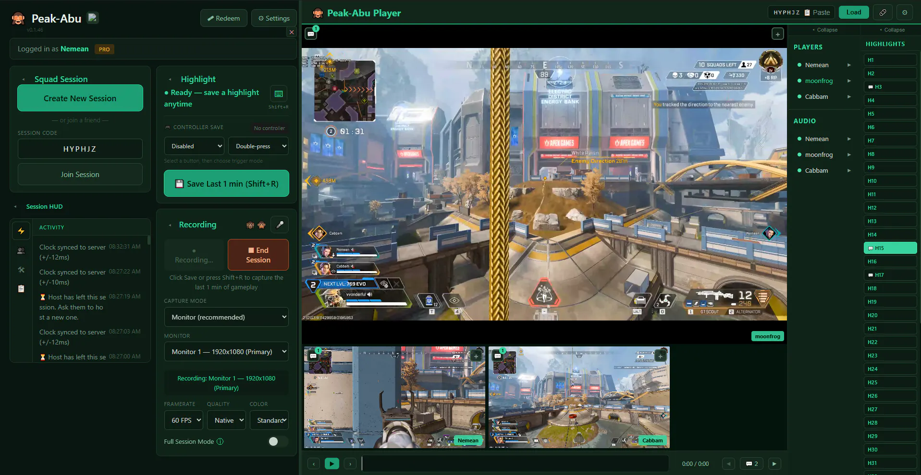Step forward with the right chevron button
Screen dimensions: 921x475
(350, 463)
